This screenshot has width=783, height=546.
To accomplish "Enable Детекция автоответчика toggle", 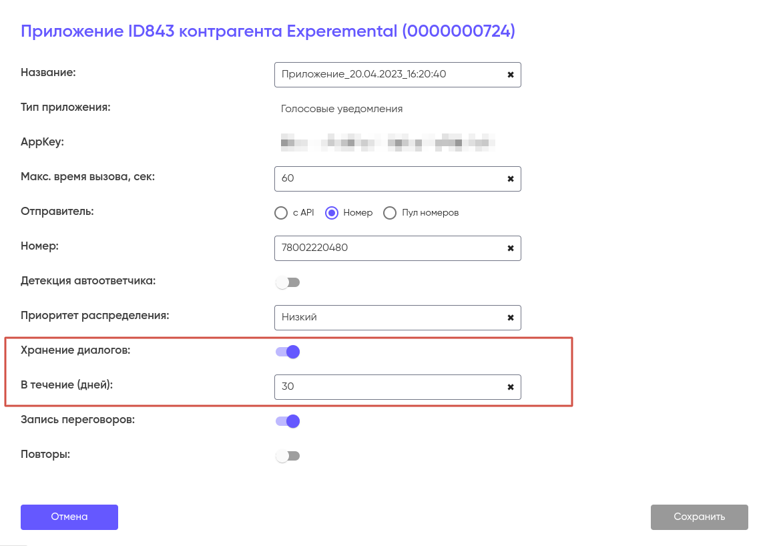I will click(x=288, y=283).
